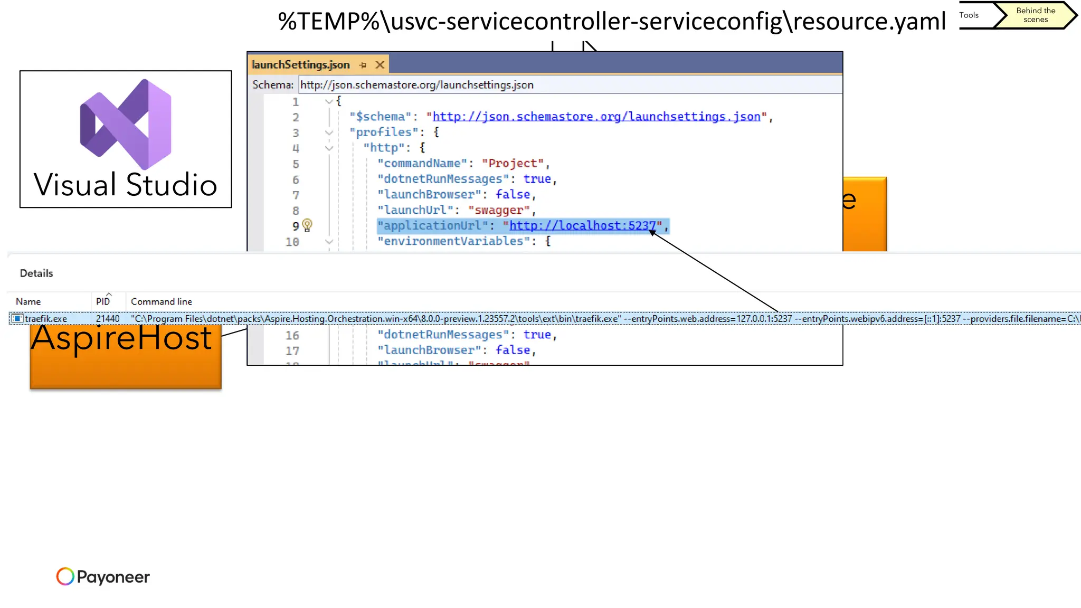The image size is (1081, 608).
Task: Sort by the Command line column header
Action: [162, 301]
